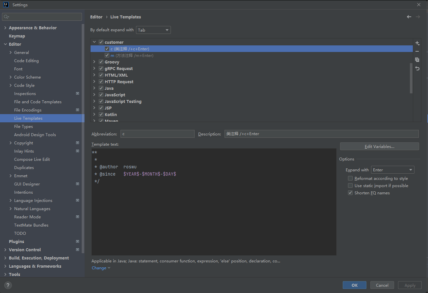Click the search magnifier icon
Viewport: 428px width, 293px height.
(x=6, y=17)
